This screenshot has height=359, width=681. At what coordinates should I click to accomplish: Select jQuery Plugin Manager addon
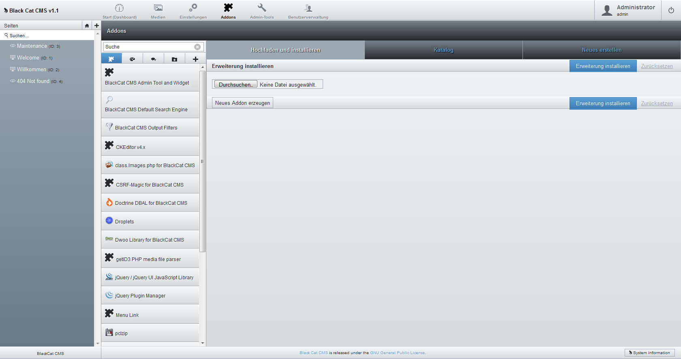pos(150,295)
